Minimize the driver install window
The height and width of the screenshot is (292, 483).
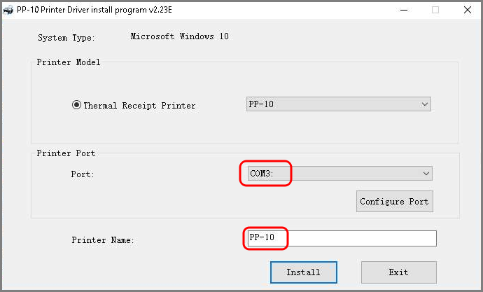[x=404, y=10]
